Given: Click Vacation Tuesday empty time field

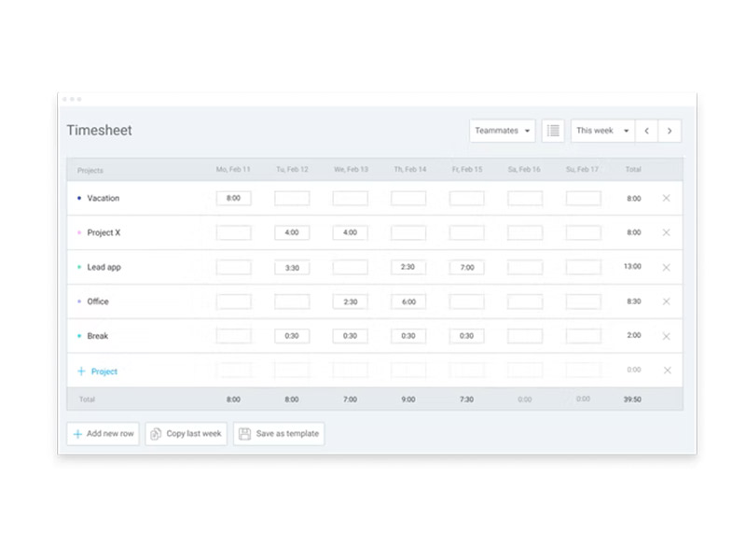Looking at the screenshot, I should click(x=292, y=198).
